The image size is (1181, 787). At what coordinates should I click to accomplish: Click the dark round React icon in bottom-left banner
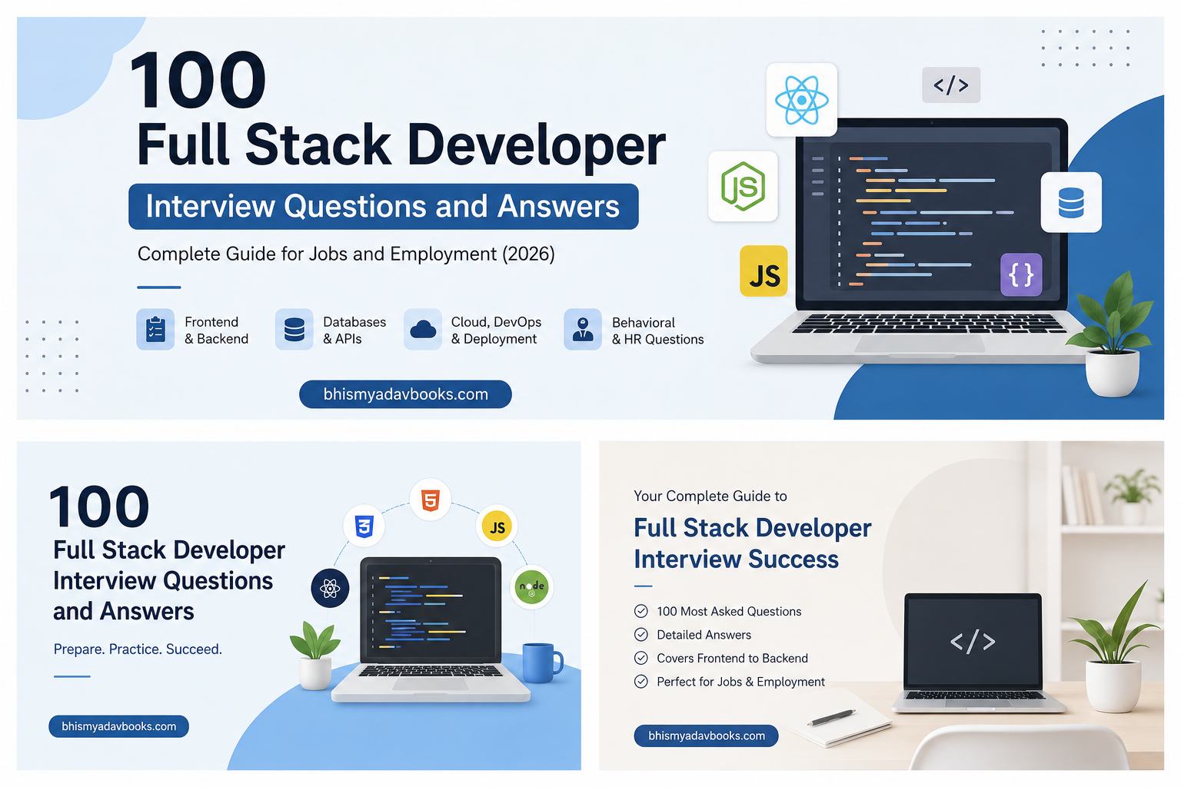click(330, 589)
